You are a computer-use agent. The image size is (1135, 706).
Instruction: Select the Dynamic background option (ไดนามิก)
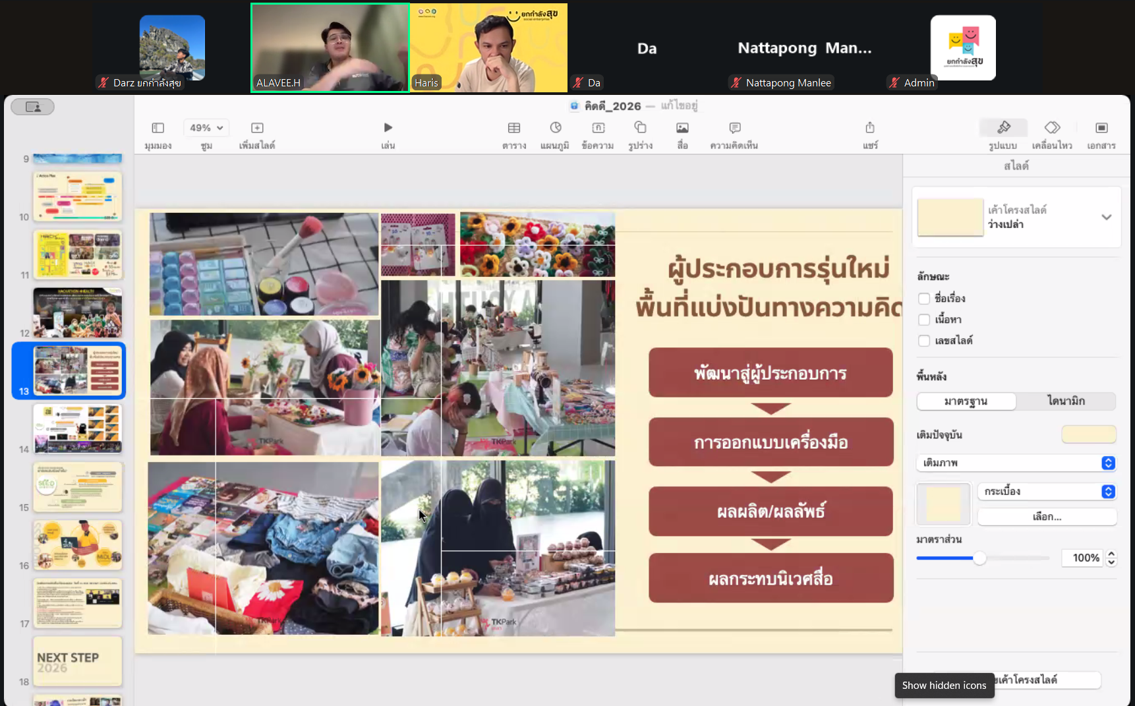[x=1066, y=401]
